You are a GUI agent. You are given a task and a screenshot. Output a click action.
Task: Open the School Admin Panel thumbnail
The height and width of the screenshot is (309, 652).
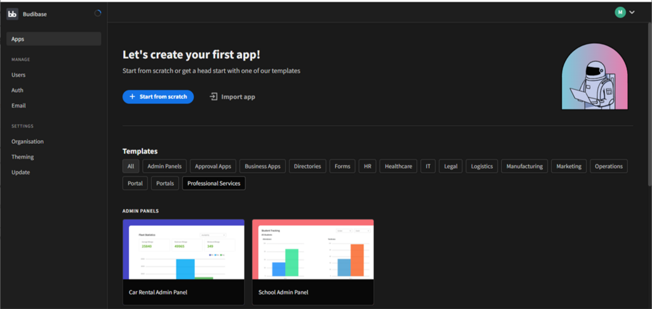click(313, 250)
